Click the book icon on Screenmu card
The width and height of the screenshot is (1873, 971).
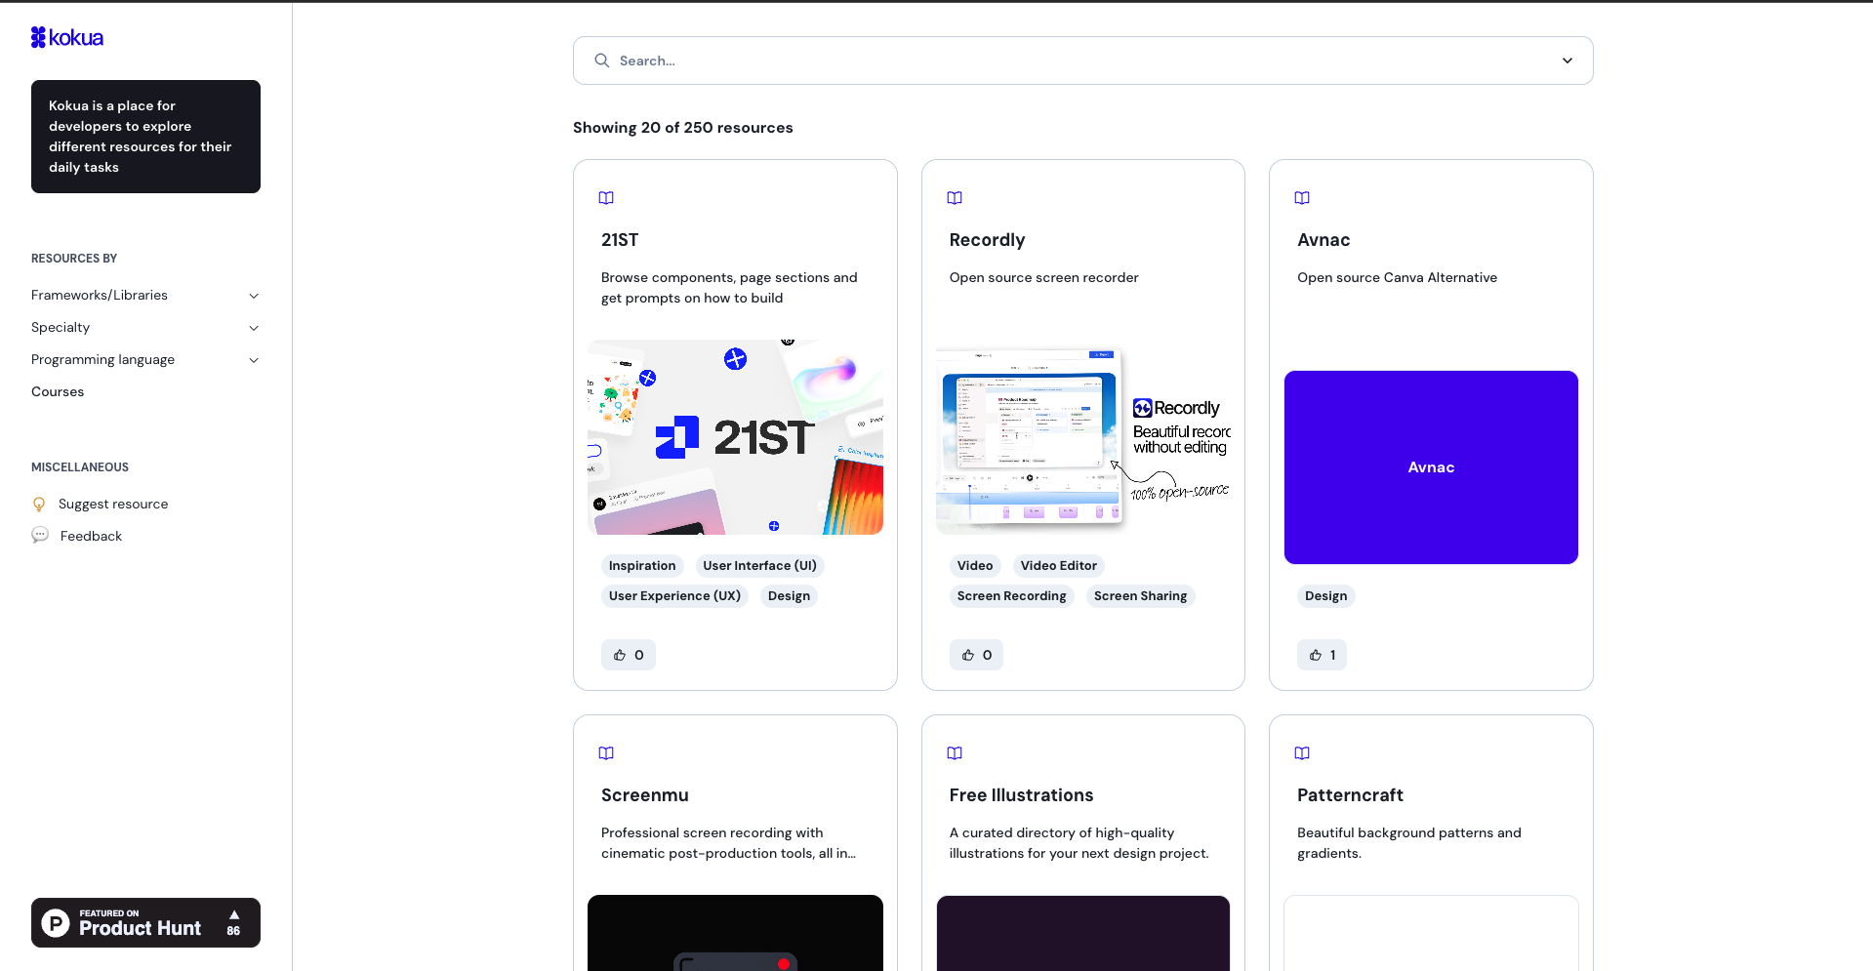[606, 753]
